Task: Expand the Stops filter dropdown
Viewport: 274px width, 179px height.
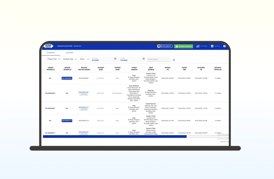Action: pyautogui.click(x=84, y=59)
